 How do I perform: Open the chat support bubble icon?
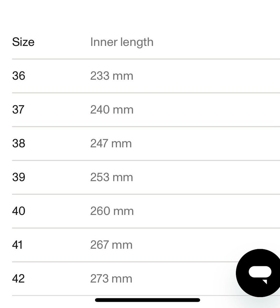click(x=259, y=272)
